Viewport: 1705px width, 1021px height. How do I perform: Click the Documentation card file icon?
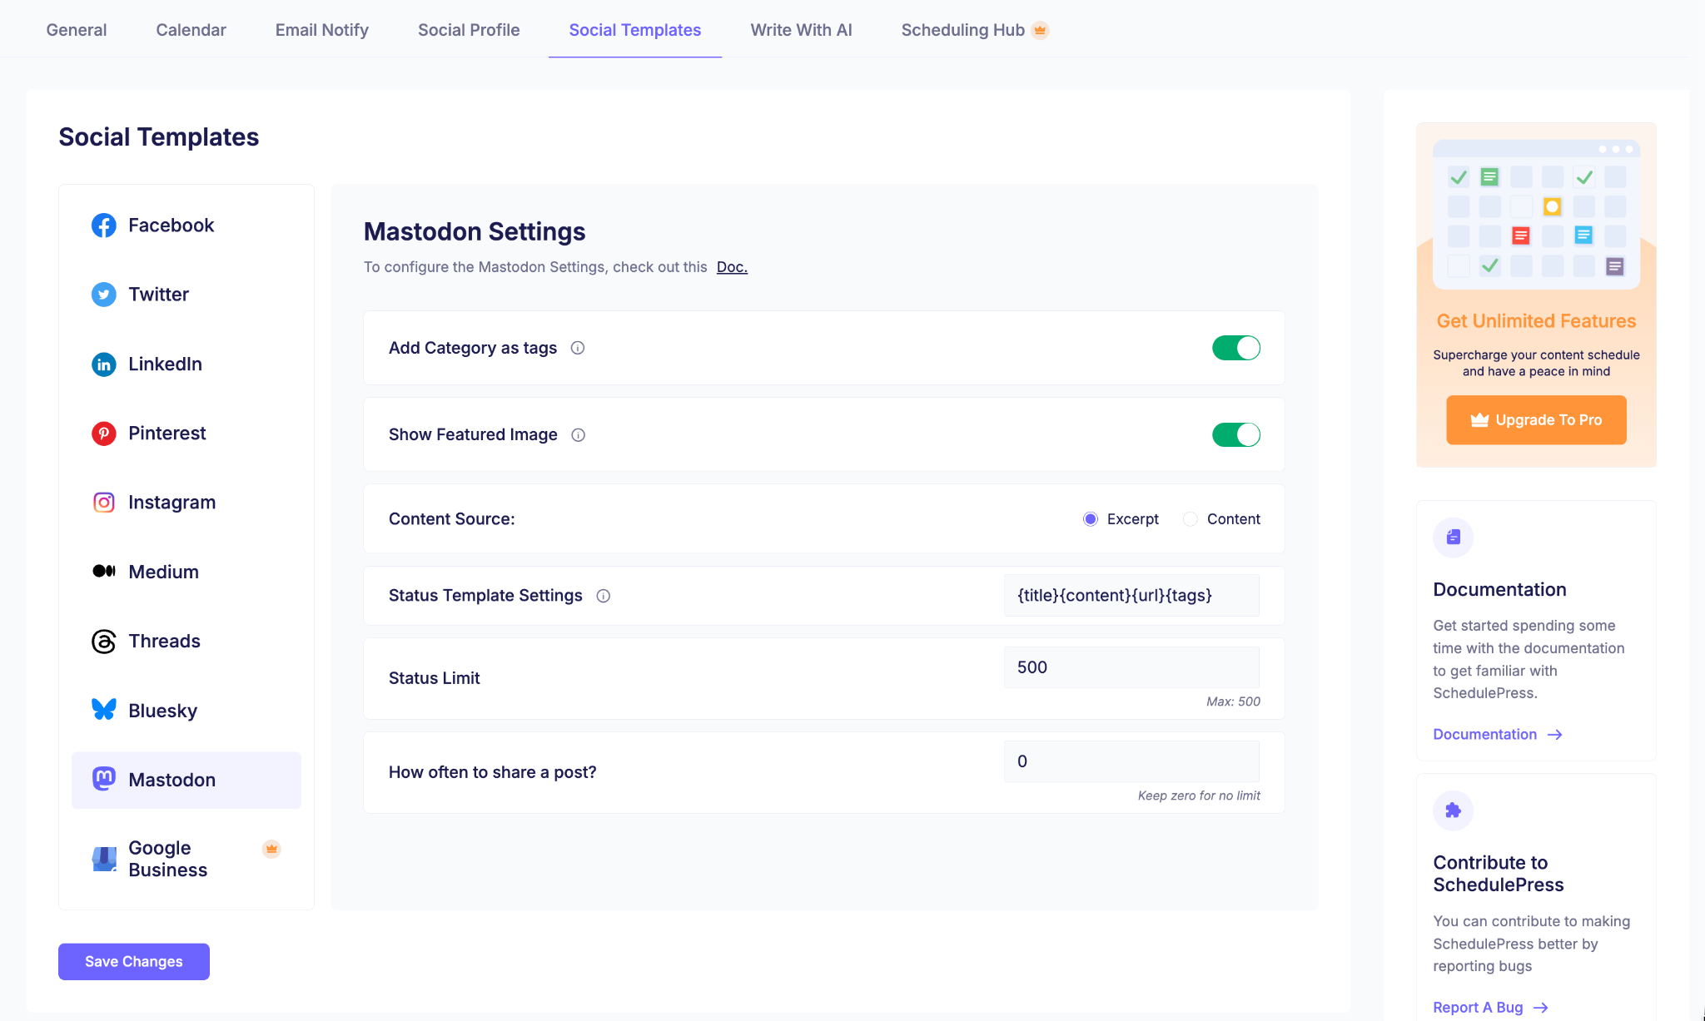(1454, 538)
